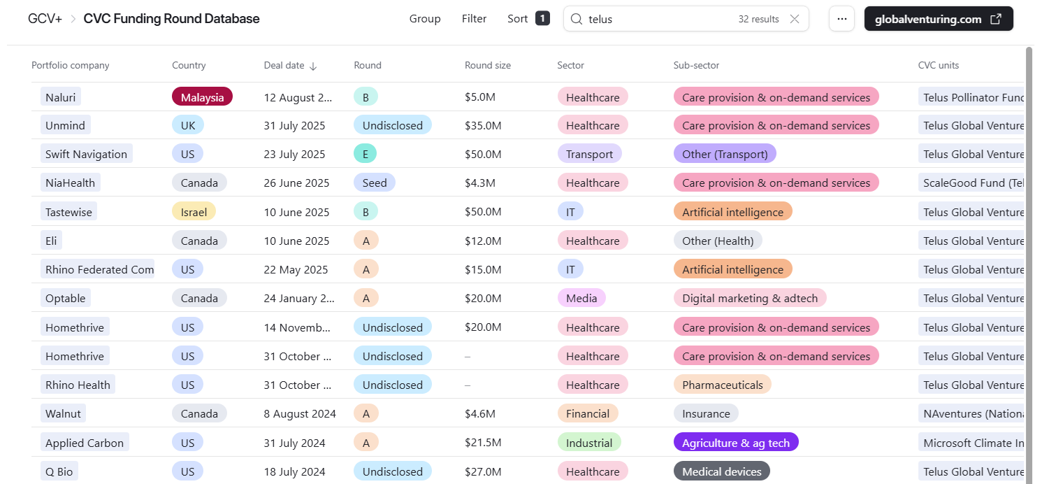The height and width of the screenshot is (484, 1042).
Task: Click the sort count badge
Action: coord(542,18)
